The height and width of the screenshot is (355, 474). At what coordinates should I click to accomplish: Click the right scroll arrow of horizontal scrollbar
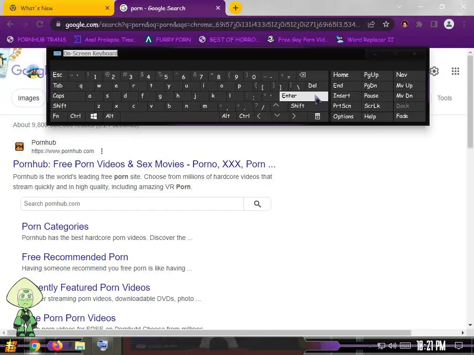click(463, 333)
